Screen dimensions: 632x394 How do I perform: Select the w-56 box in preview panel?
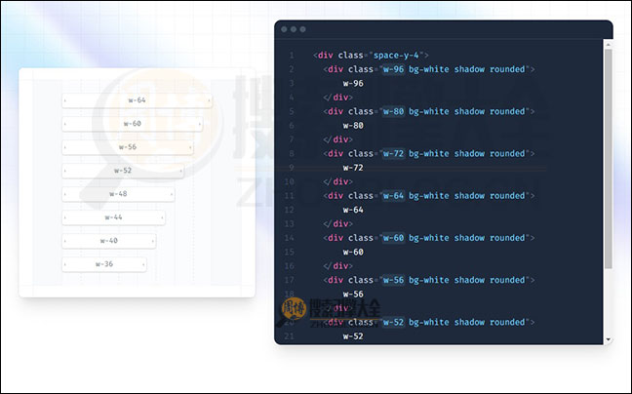[128, 147]
